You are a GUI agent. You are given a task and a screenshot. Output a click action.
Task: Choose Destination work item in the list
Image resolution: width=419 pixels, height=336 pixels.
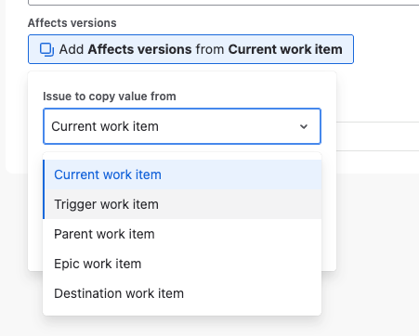pyautogui.click(x=182, y=293)
